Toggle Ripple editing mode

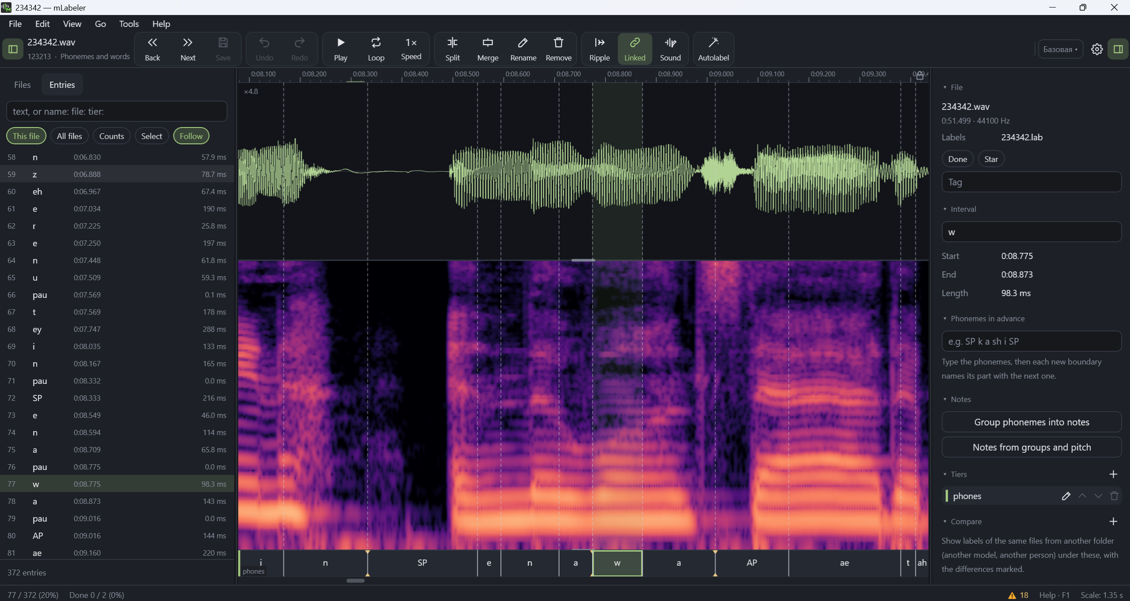[599, 49]
